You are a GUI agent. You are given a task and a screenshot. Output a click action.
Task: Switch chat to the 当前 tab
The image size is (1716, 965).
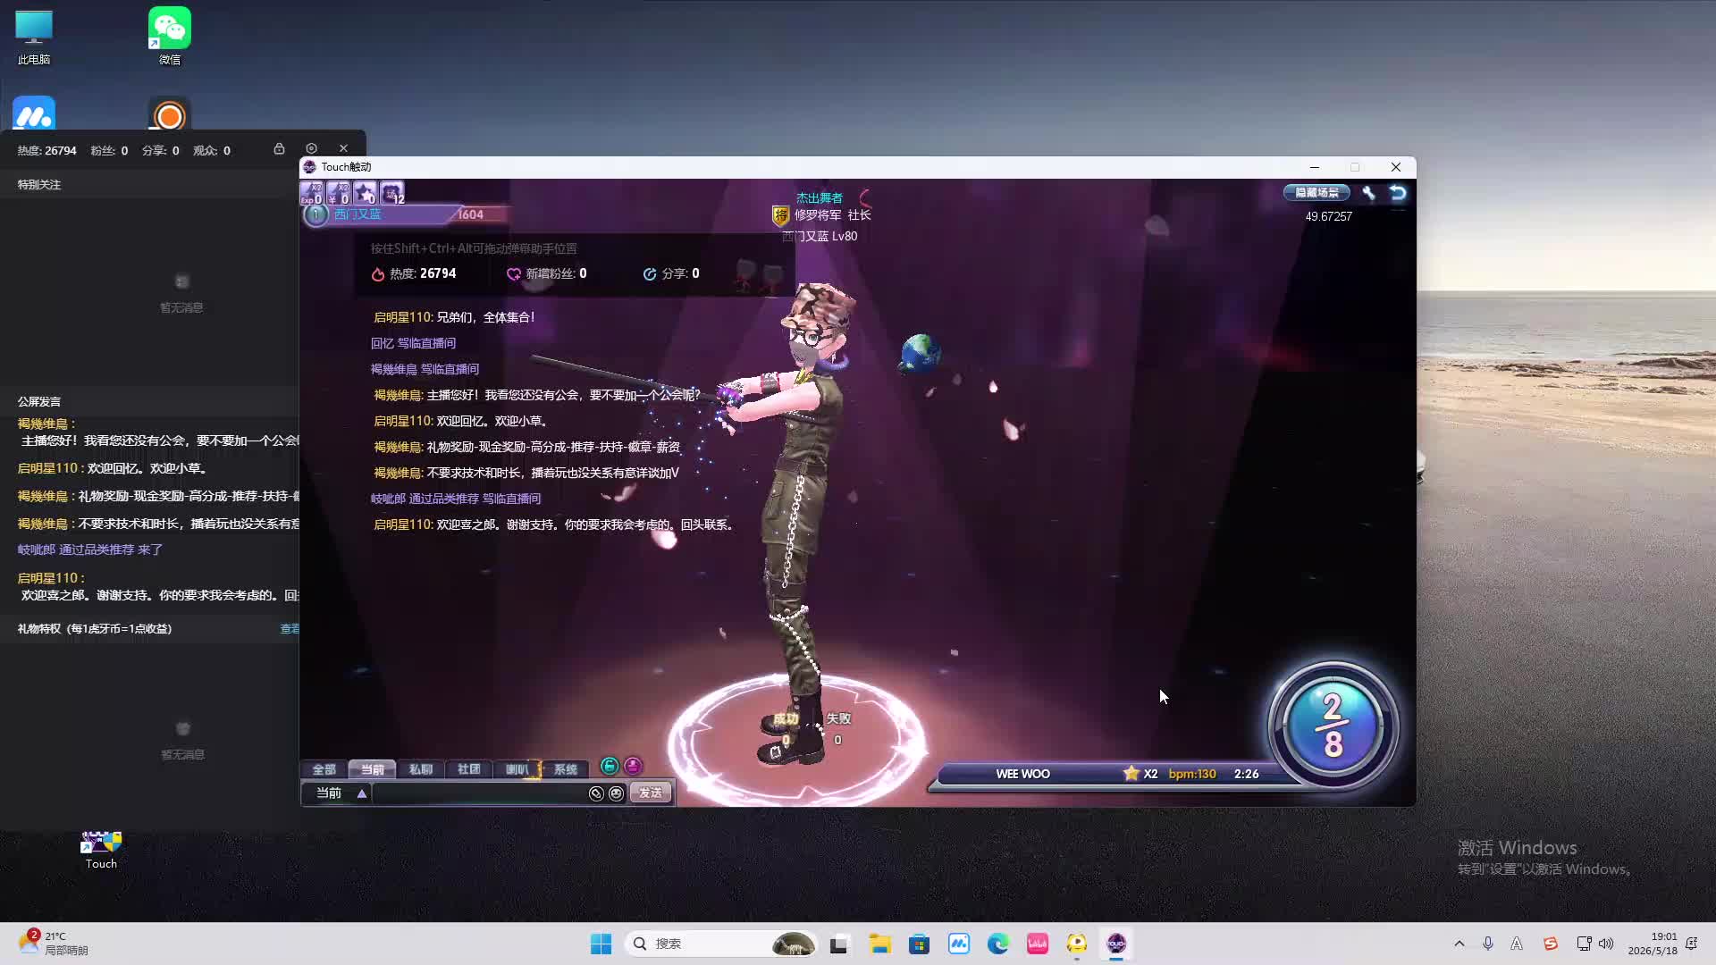point(372,769)
